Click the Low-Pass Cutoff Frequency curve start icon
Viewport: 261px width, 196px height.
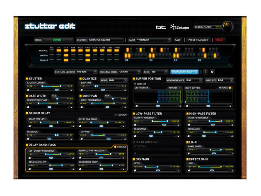click(x=135, y=125)
